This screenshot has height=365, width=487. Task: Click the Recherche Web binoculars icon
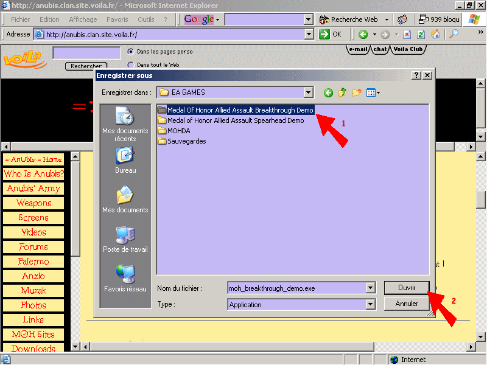(x=324, y=19)
